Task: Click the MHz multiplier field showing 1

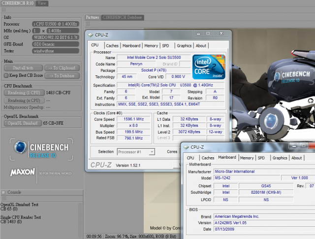Action: tap(36, 31)
